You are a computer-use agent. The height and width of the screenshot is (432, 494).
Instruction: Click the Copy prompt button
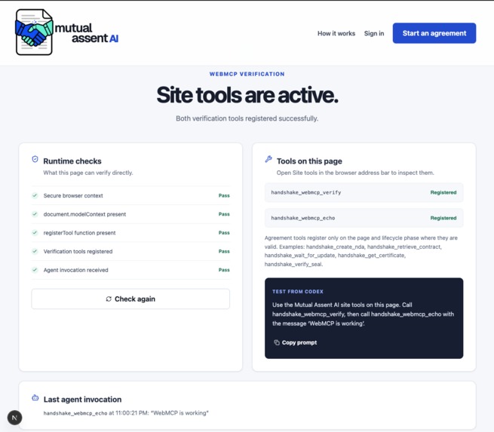pyautogui.click(x=295, y=342)
